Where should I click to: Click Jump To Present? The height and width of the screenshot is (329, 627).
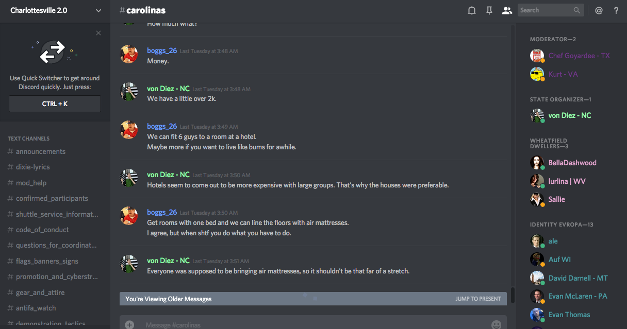(478, 299)
